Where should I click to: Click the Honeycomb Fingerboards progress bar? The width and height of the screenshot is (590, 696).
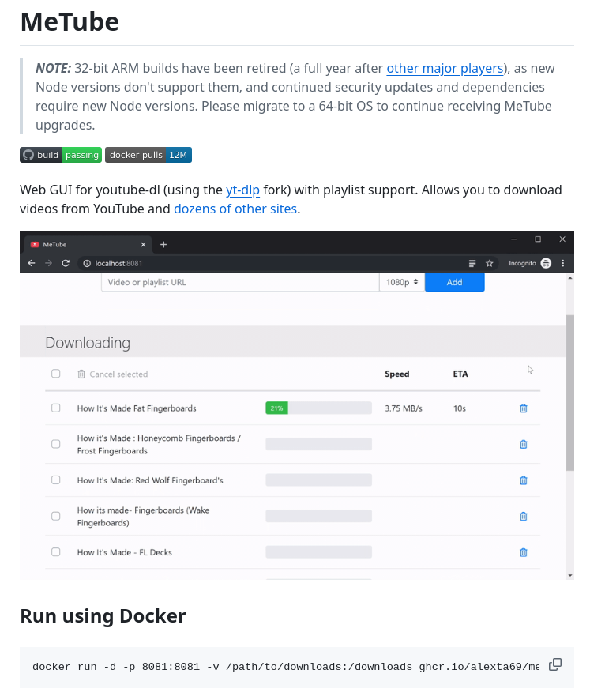(318, 444)
